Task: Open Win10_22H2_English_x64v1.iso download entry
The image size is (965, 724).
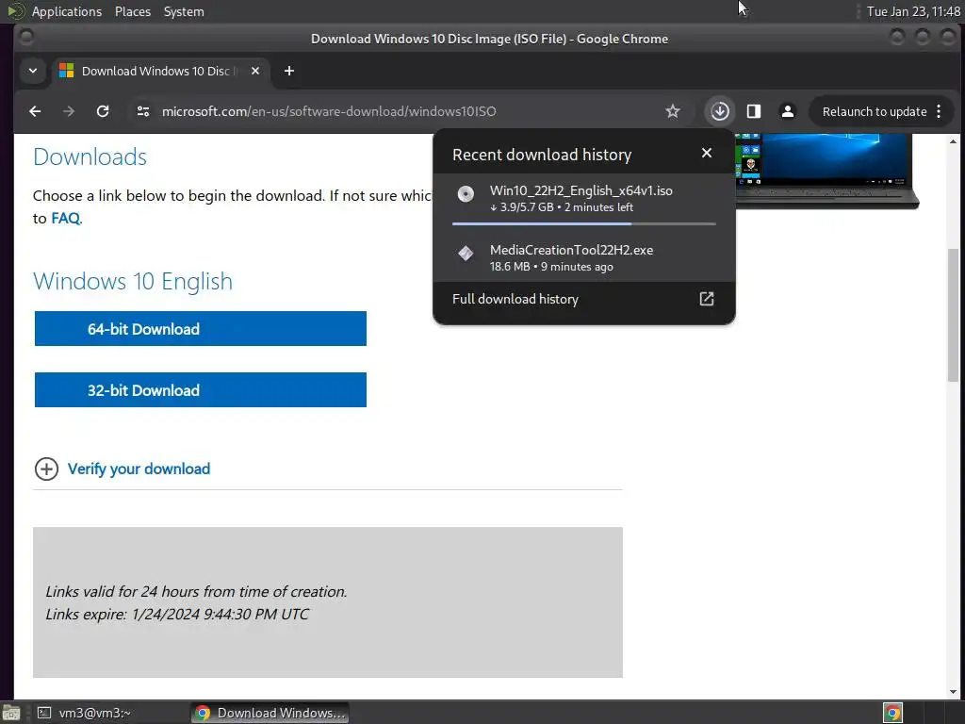Action: 584,198
